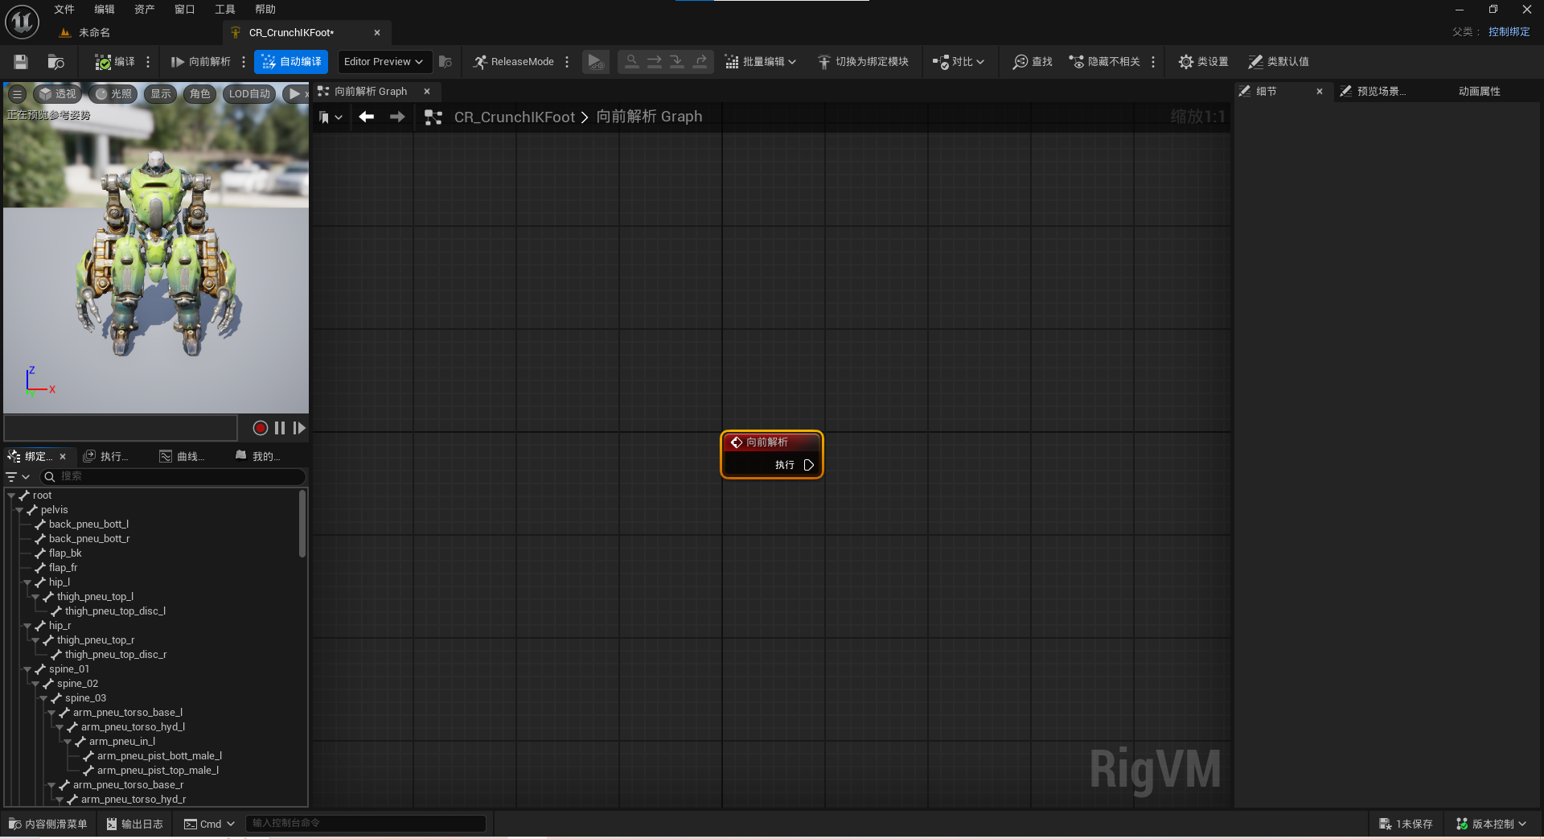
Task: Click the 编译 compile button
Action: [x=115, y=62]
